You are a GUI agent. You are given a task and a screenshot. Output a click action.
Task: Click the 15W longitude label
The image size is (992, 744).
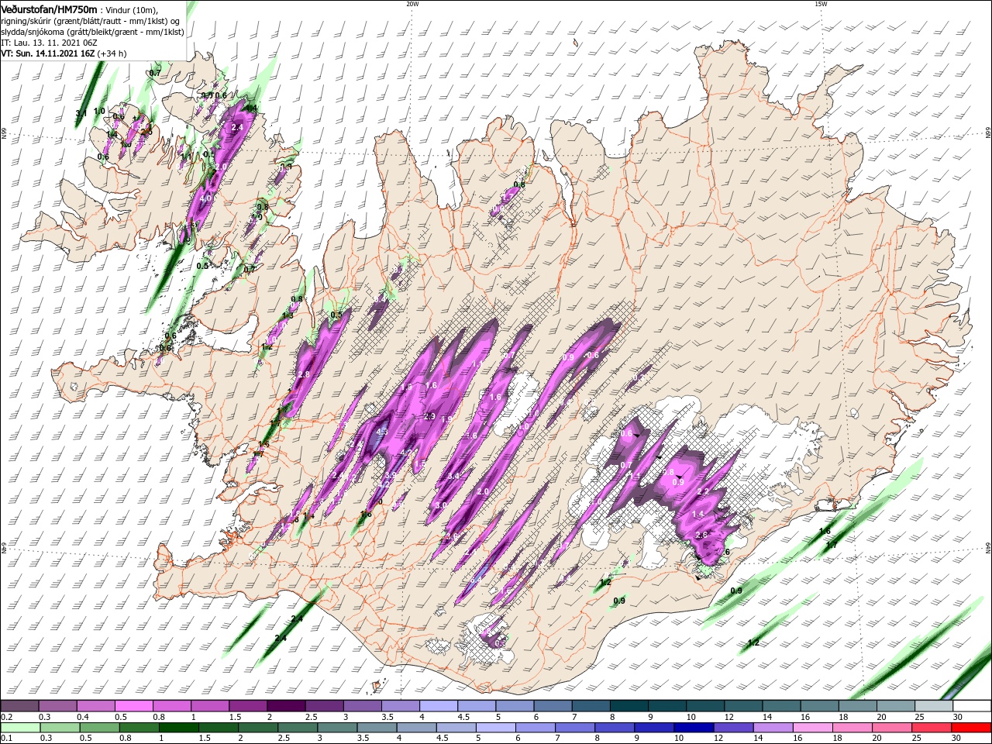821,4
